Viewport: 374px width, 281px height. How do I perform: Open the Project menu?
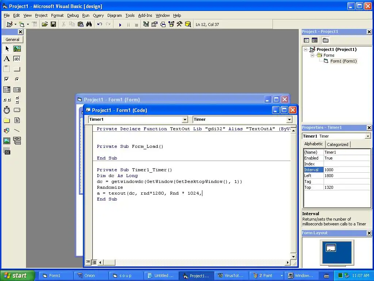coord(41,15)
